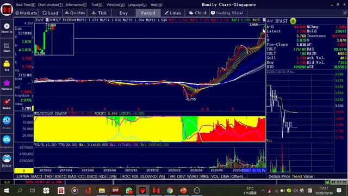348x196 pixels.
Task: Open the Real Time menu
Action: pyautogui.click(x=26, y=5)
